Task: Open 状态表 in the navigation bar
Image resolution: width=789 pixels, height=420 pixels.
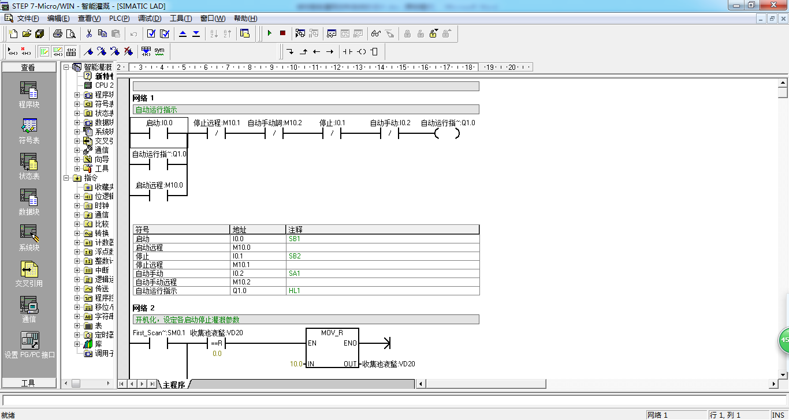Action: [29, 167]
